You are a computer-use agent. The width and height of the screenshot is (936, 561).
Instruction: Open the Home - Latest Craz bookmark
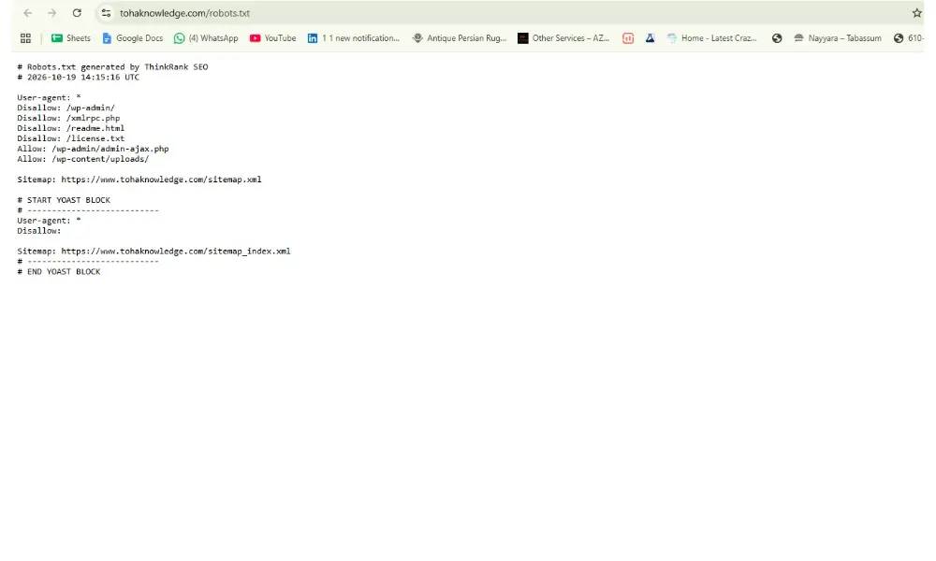coord(712,38)
